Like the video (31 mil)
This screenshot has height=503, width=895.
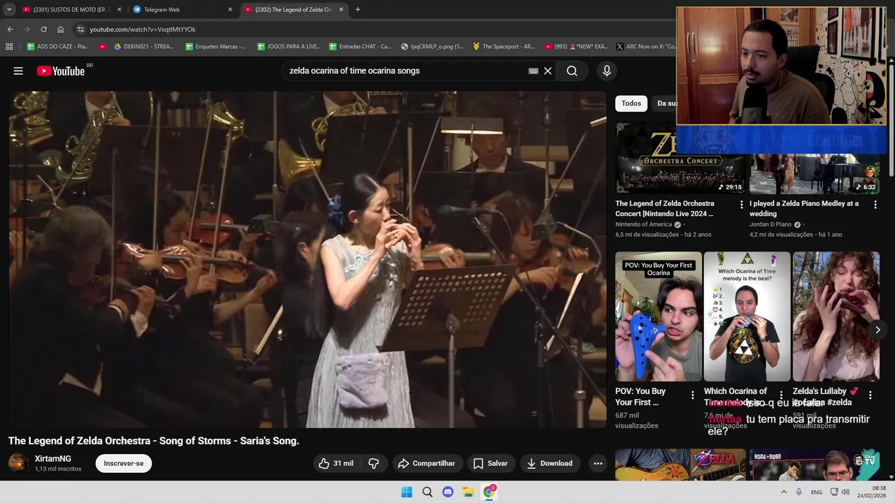pos(336,463)
